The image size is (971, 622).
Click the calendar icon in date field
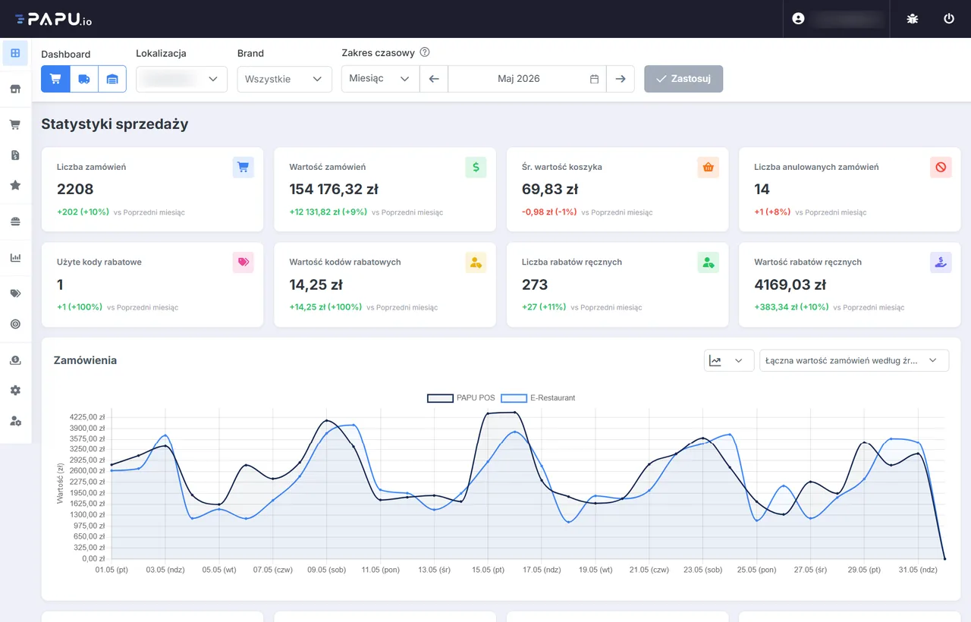tap(595, 79)
